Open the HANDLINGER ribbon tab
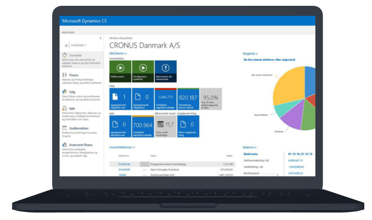 coord(68,33)
